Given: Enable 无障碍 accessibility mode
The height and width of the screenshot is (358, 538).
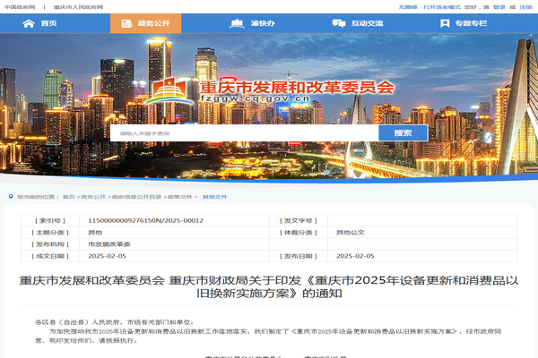Looking at the screenshot, I should (407, 5).
